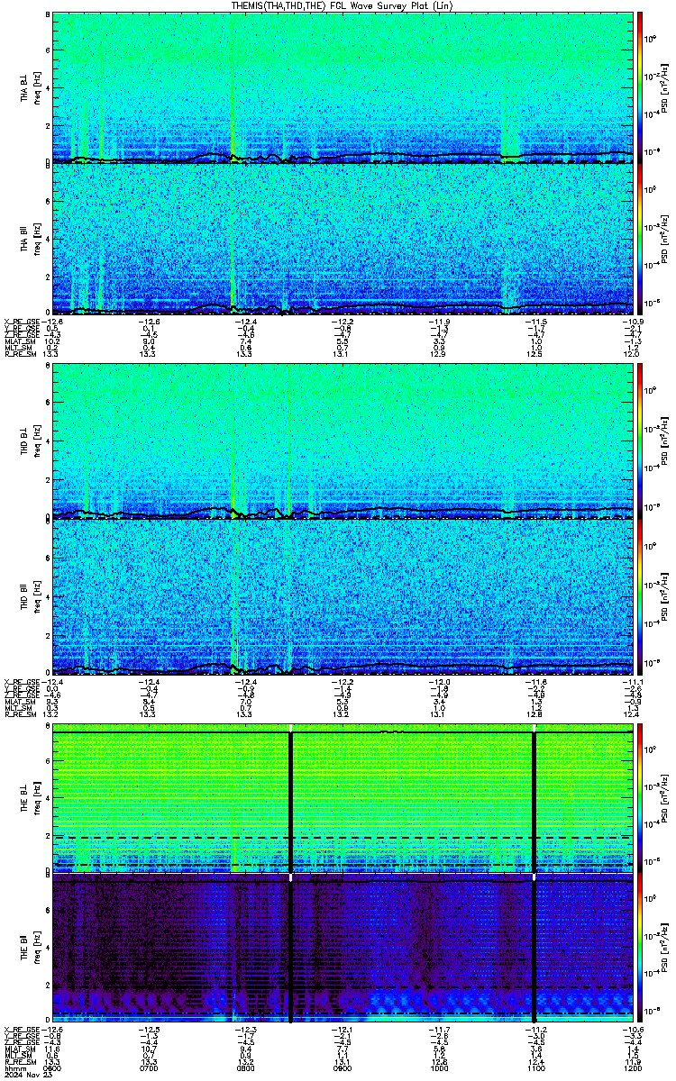Click the -10.6 X_RE_GSE value under THE

click(635, 1030)
